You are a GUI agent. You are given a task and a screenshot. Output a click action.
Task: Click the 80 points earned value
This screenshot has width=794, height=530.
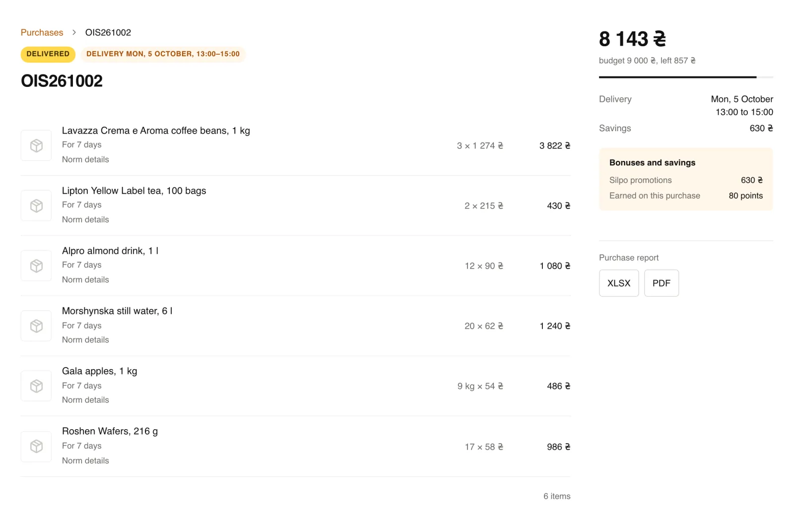point(746,196)
